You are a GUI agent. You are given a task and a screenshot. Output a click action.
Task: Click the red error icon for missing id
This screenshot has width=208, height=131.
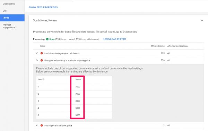[42, 53]
